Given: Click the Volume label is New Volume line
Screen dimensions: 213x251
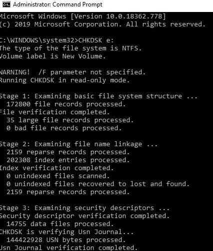Looking at the screenshot, I should point(53,56).
